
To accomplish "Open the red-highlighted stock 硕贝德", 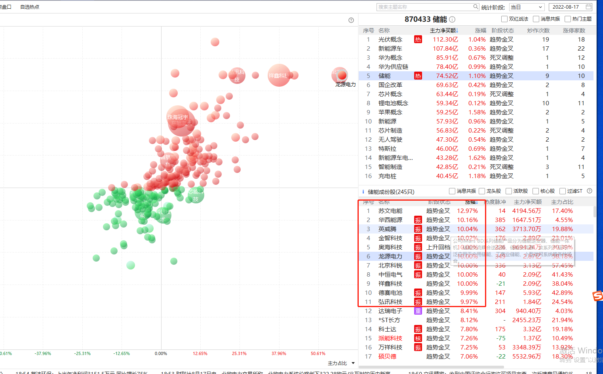I will tap(387, 357).
